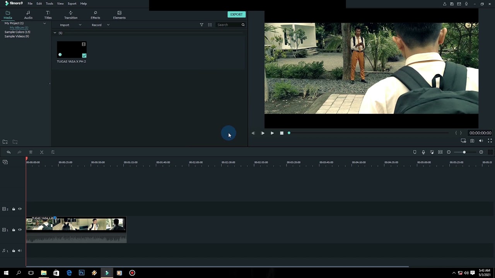495x278 pixels.
Task: Click the manage tracks icon
Action: [5, 162]
